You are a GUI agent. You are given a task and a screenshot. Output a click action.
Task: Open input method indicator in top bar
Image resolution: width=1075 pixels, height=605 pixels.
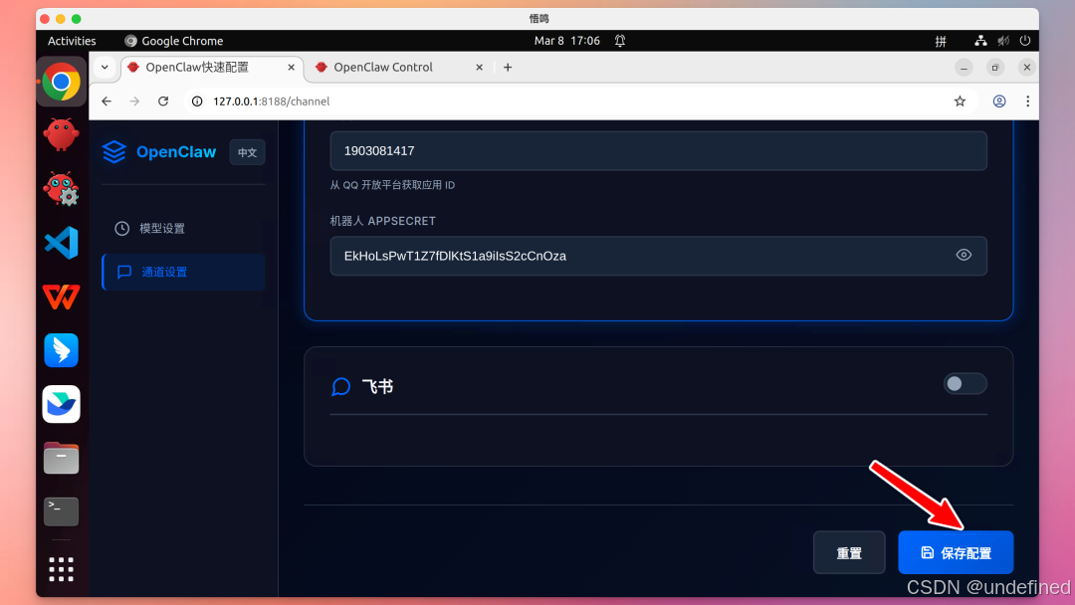click(941, 41)
